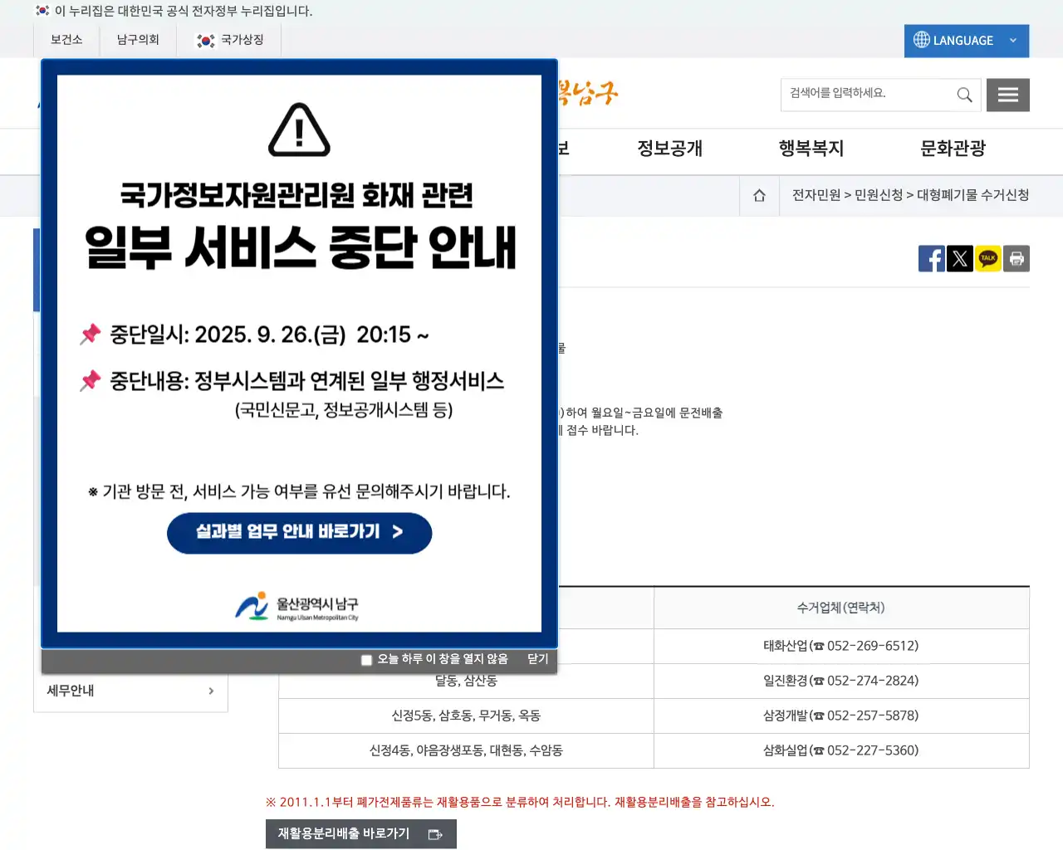Open the 남구의회 top link

click(138, 40)
